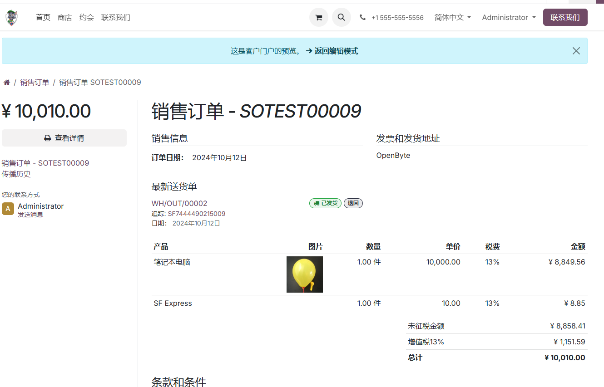Open delivery order WH/OUT/00002

pos(179,204)
